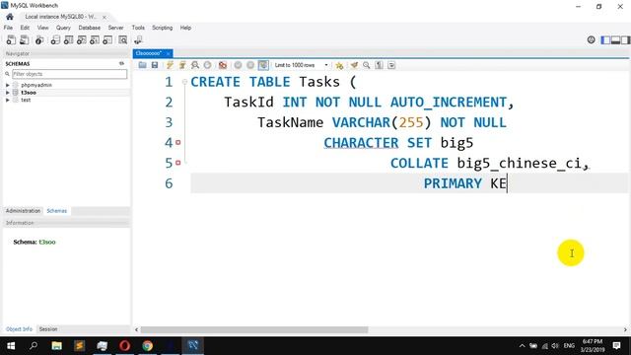Open Chrome from the taskbar

point(147,346)
